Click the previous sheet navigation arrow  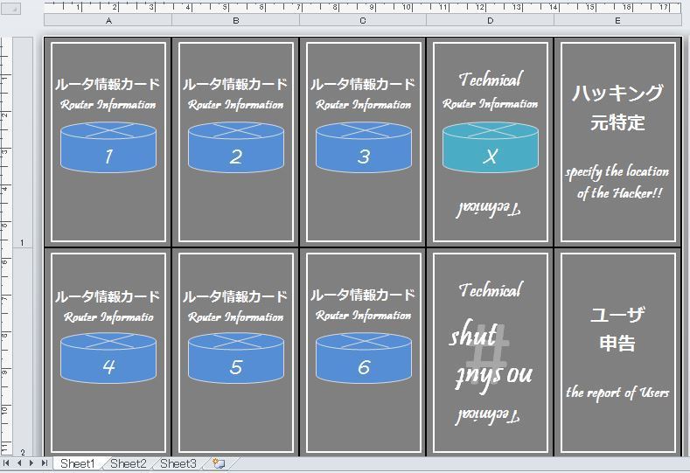19,463
